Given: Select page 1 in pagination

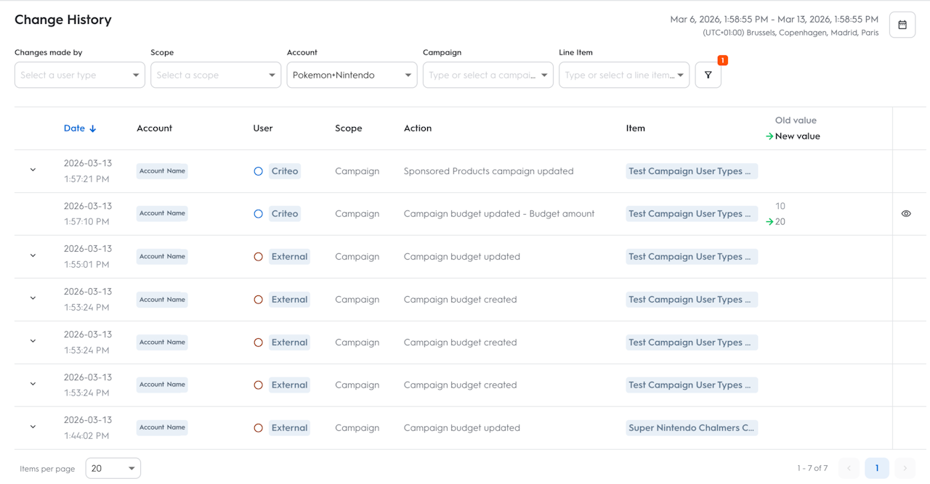Looking at the screenshot, I should point(877,468).
